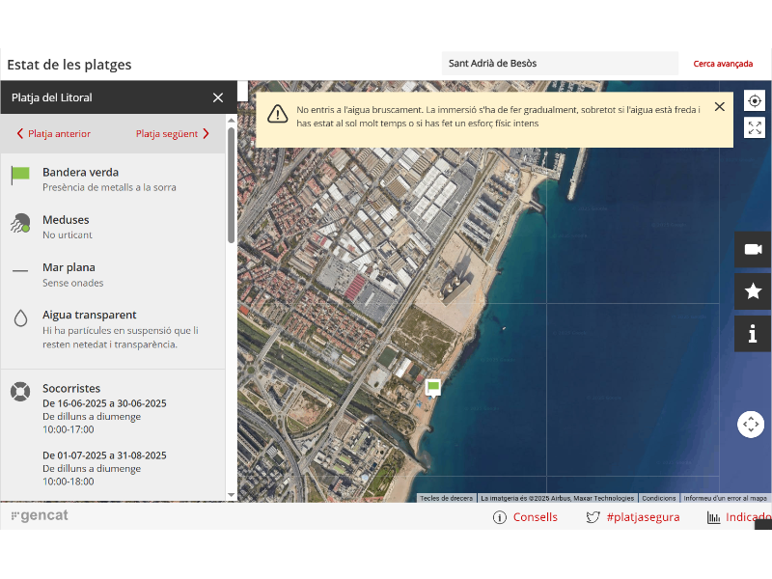Image resolution: width=772 pixels, height=579 pixels.
Task: Toggle fullscreen map view
Action: (755, 127)
